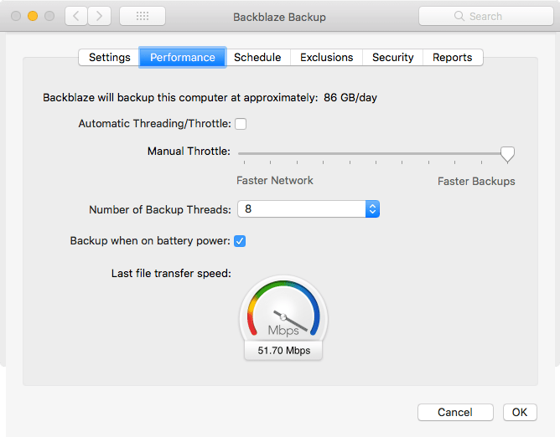Uncheck Backup when on battery power
Viewport: 560px width, 437px height.
240,241
